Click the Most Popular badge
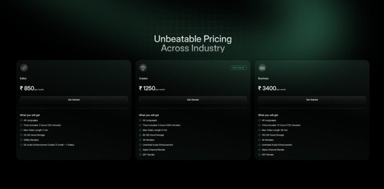 click(238, 68)
